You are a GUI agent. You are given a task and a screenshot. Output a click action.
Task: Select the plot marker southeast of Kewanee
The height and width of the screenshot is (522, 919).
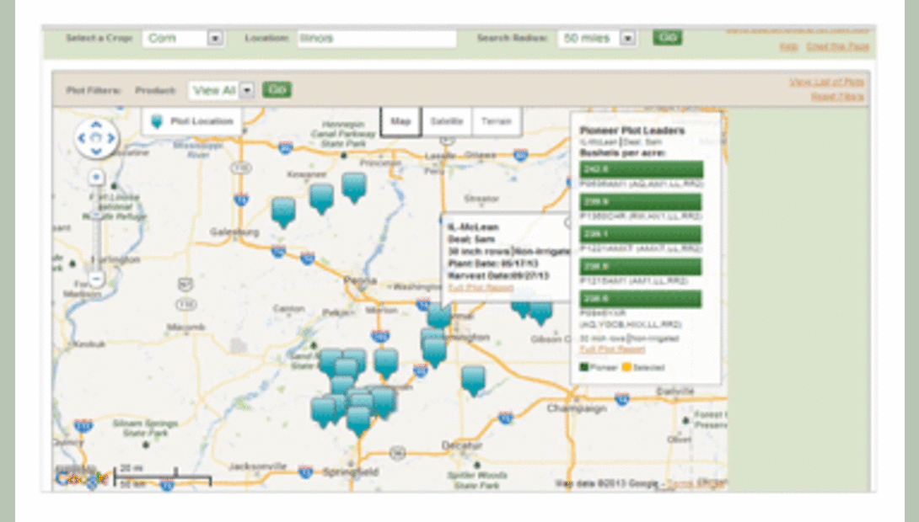[321, 199]
